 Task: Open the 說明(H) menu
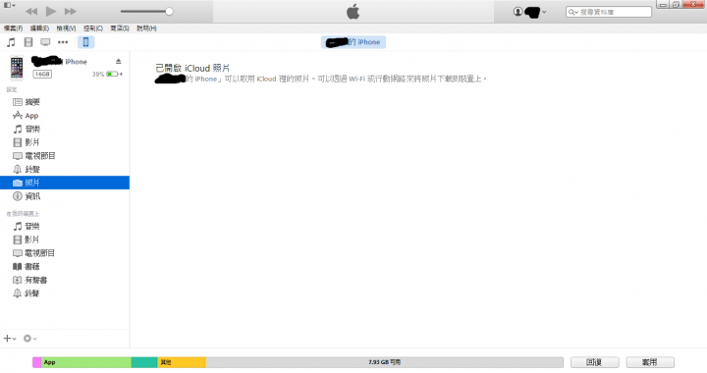[x=146, y=27]
